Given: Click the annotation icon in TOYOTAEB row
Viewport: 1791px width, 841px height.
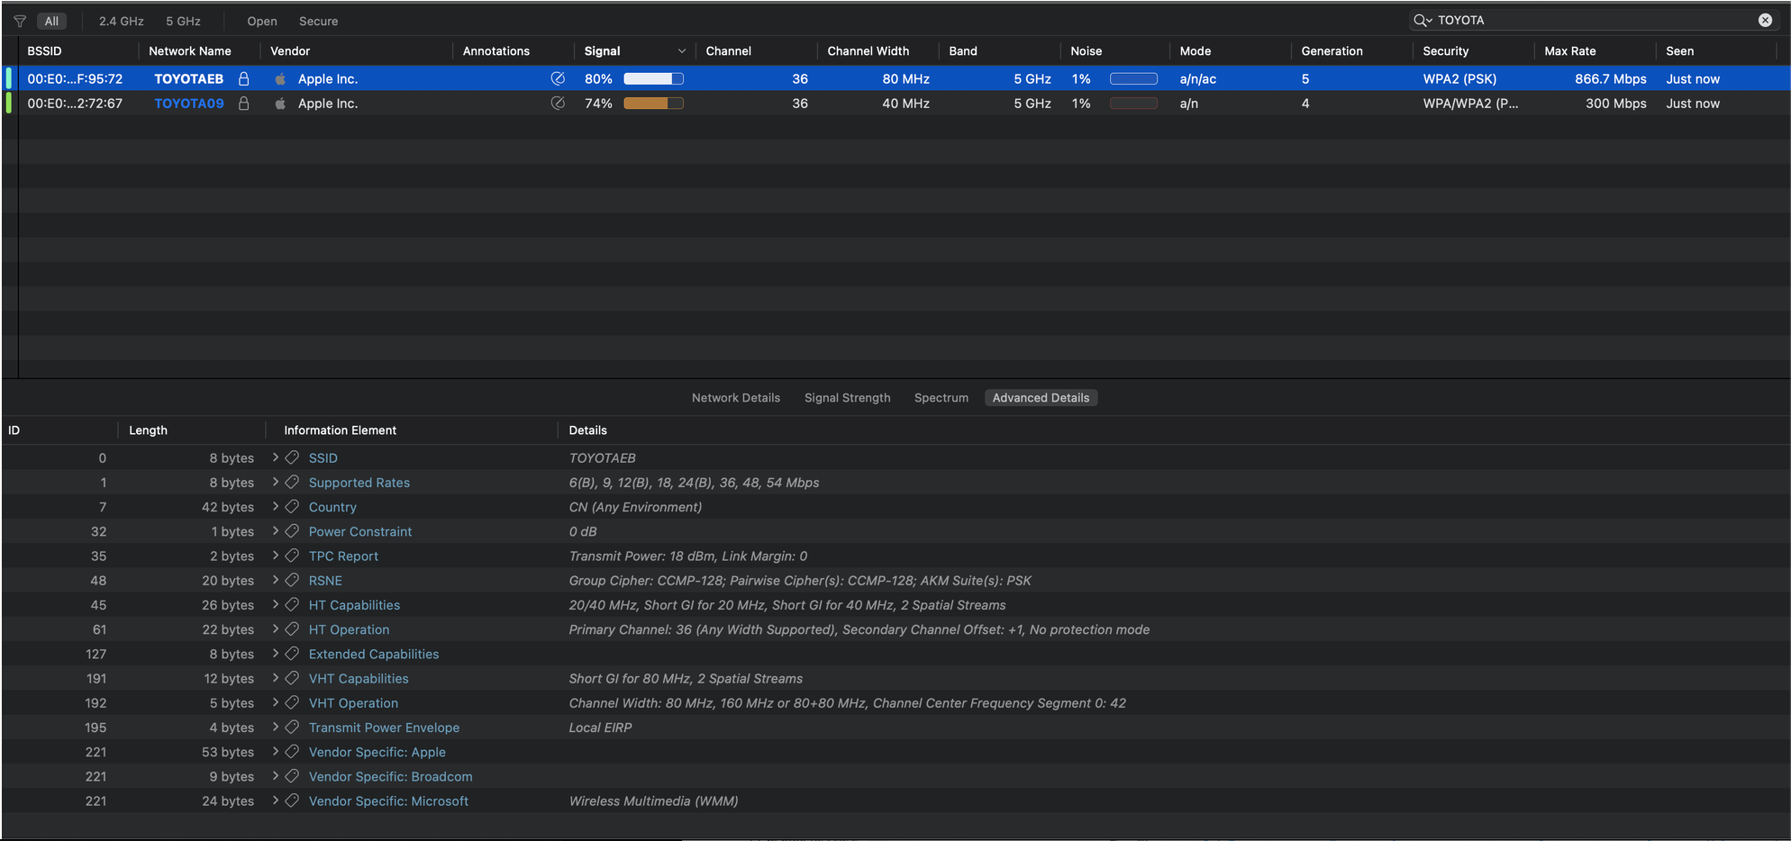Looking at the screenshot, I should tap(558, 78).
